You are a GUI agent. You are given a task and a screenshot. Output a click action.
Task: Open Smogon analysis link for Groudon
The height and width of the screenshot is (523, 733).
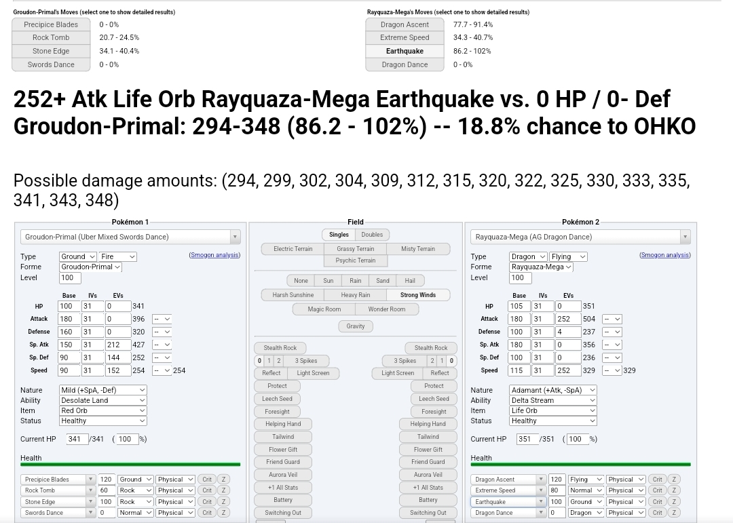coord(214,255)
